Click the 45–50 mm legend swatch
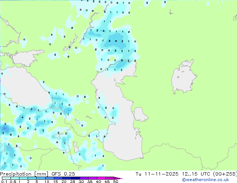Viewport: 237px width, 183px height. point(110,178)
